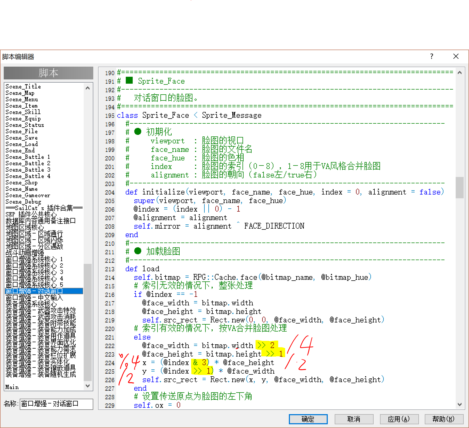Click the 确定 button

coord(308,419)
